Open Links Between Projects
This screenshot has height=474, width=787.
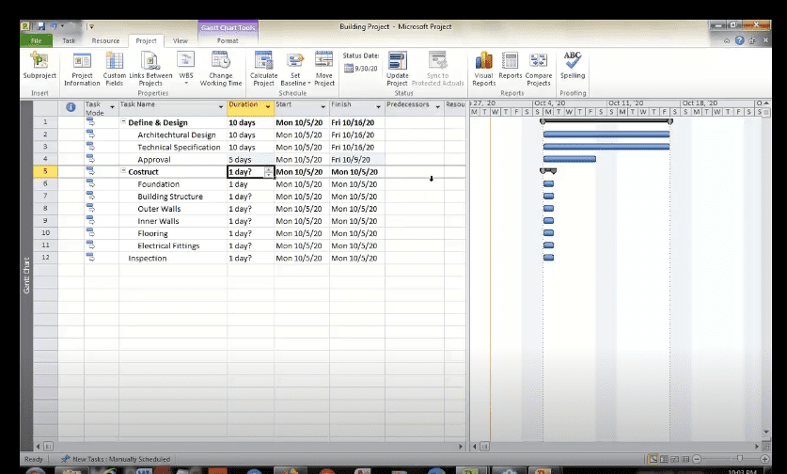(x=150, y=69)
